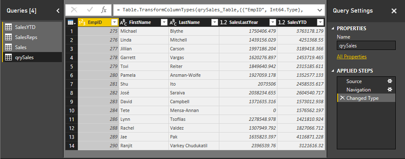This screenshot has width=405, height=159.
Task: Expand the formula bar
Action: tap(320, 10)
